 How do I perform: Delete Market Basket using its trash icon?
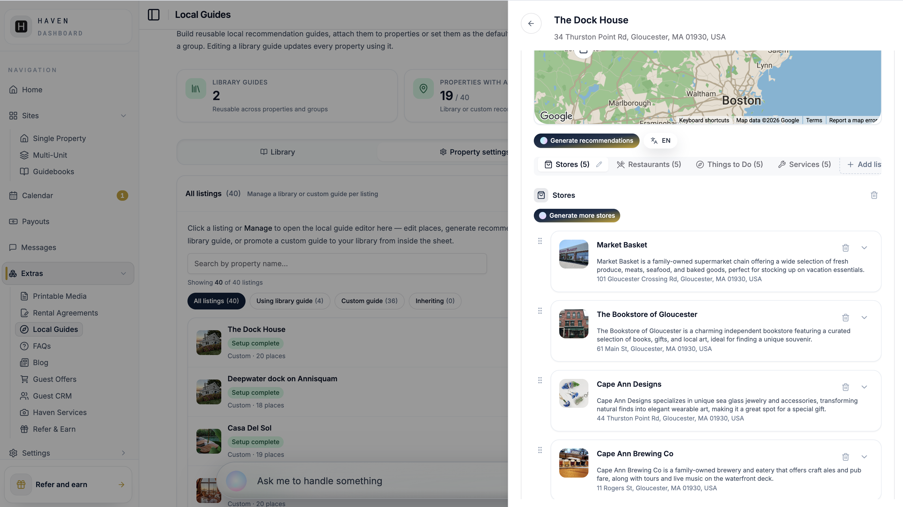845,248
